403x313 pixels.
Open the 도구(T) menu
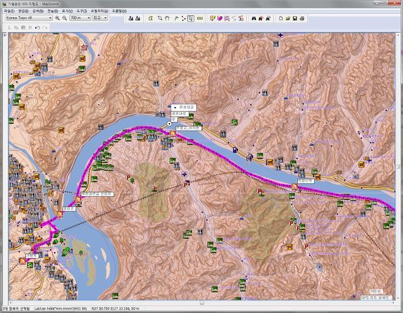81,11
